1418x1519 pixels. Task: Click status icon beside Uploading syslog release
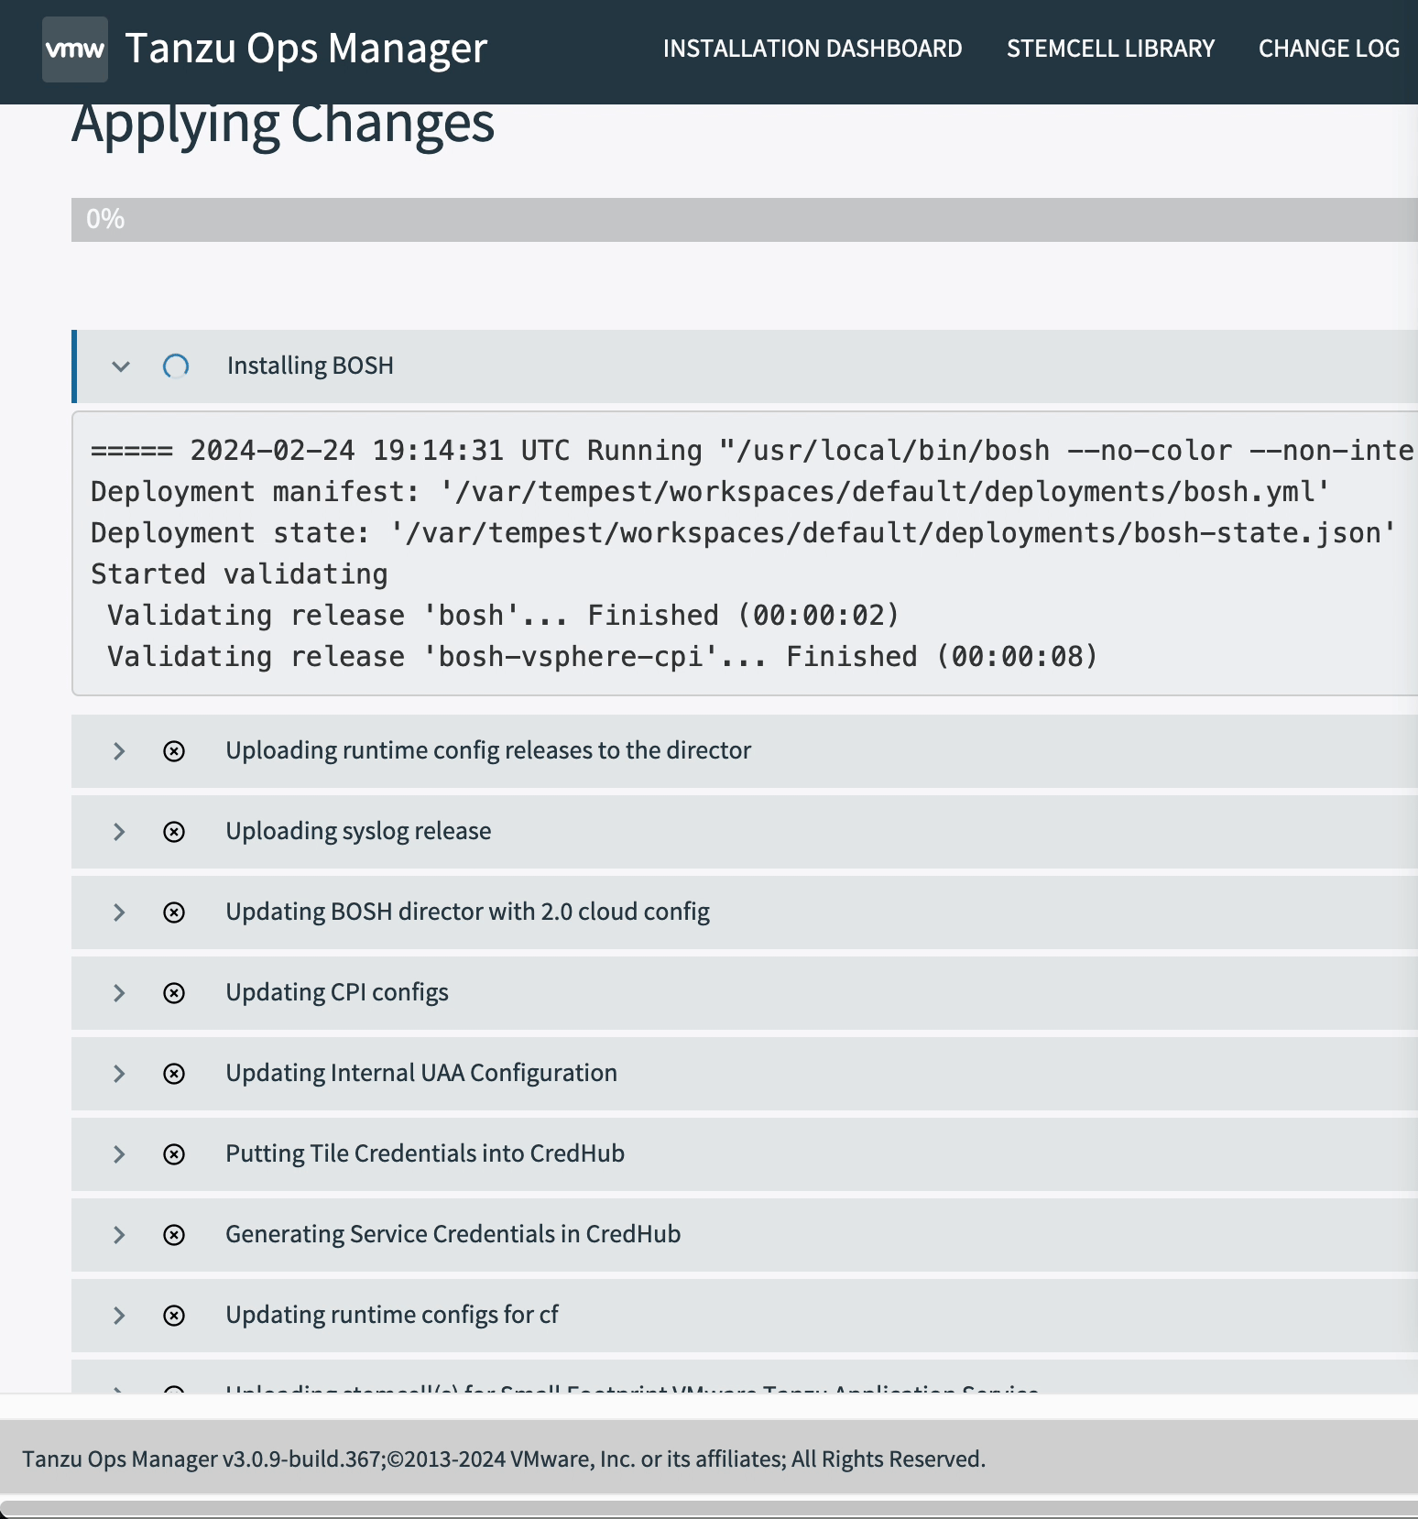174,832
